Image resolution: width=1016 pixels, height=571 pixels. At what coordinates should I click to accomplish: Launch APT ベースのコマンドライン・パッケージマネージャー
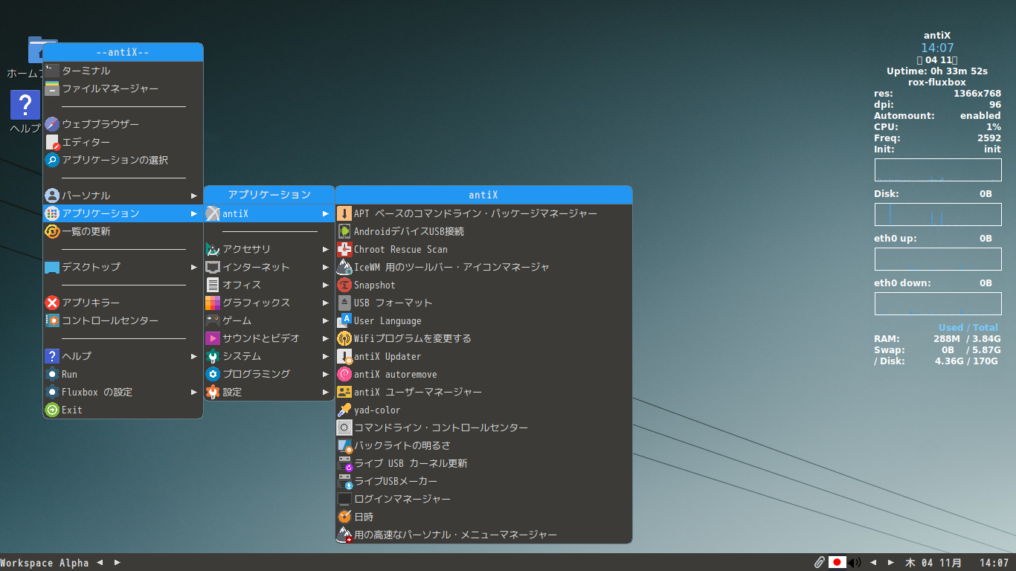484,213
